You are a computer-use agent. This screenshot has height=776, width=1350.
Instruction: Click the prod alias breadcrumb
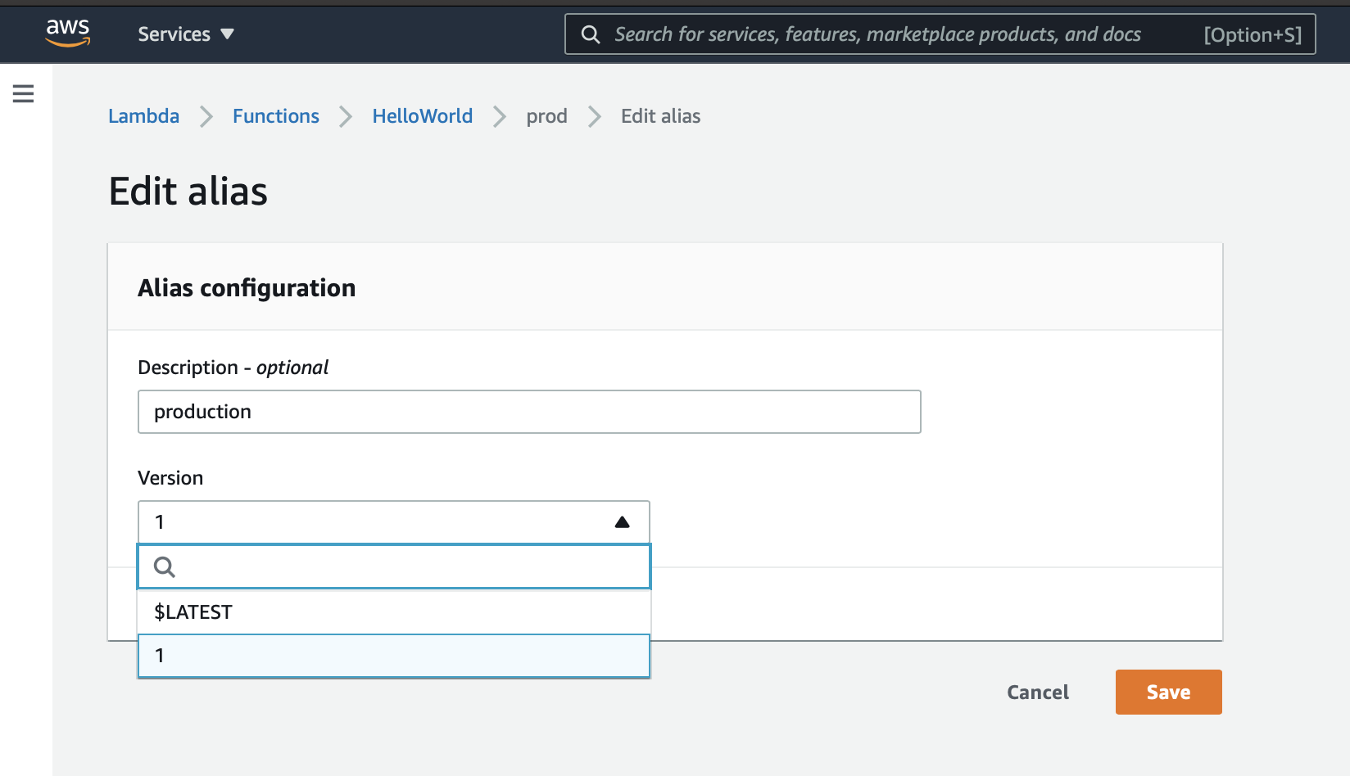click(547, 116)
